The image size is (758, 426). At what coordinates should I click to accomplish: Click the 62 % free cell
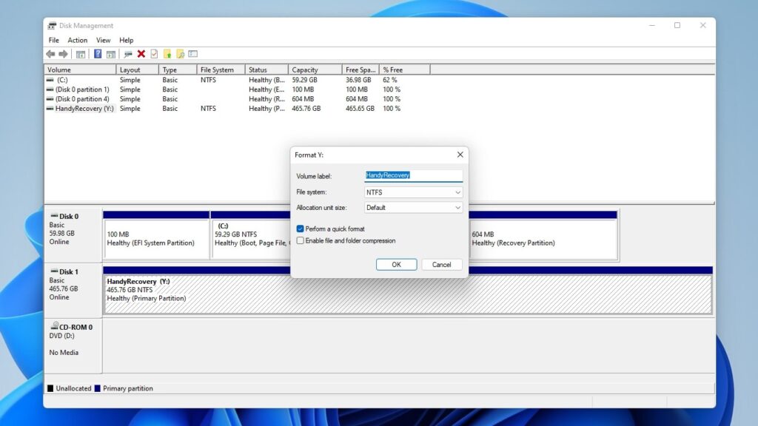389,80
